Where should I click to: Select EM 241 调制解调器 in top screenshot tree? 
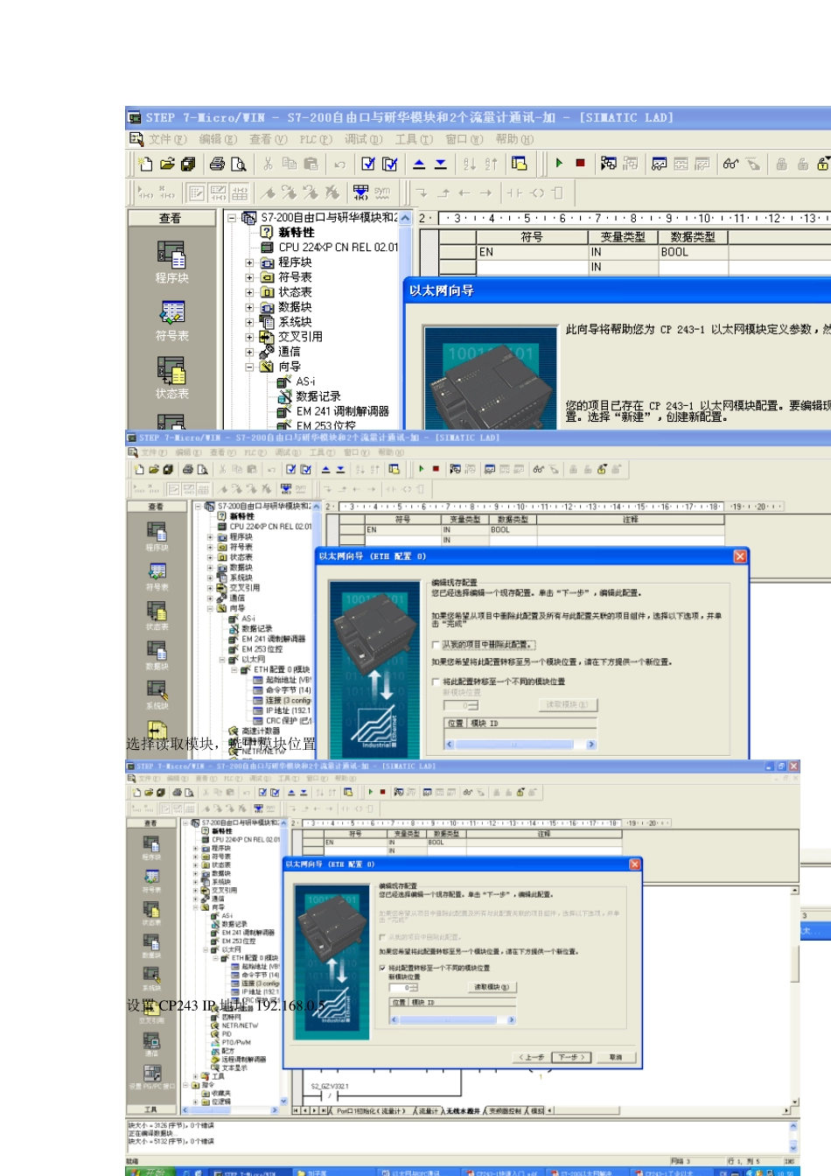(x=342, y=411)
